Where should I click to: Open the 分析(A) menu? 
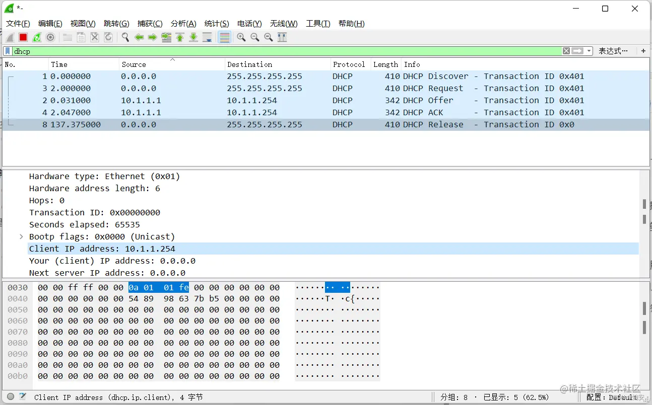(183, 24)
